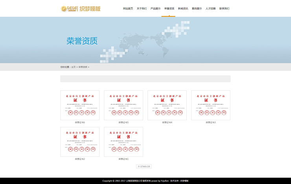Viewport: 291px width, 184px height.
Task: Open 产品展示 from the top menu
Action: [155, 9]
